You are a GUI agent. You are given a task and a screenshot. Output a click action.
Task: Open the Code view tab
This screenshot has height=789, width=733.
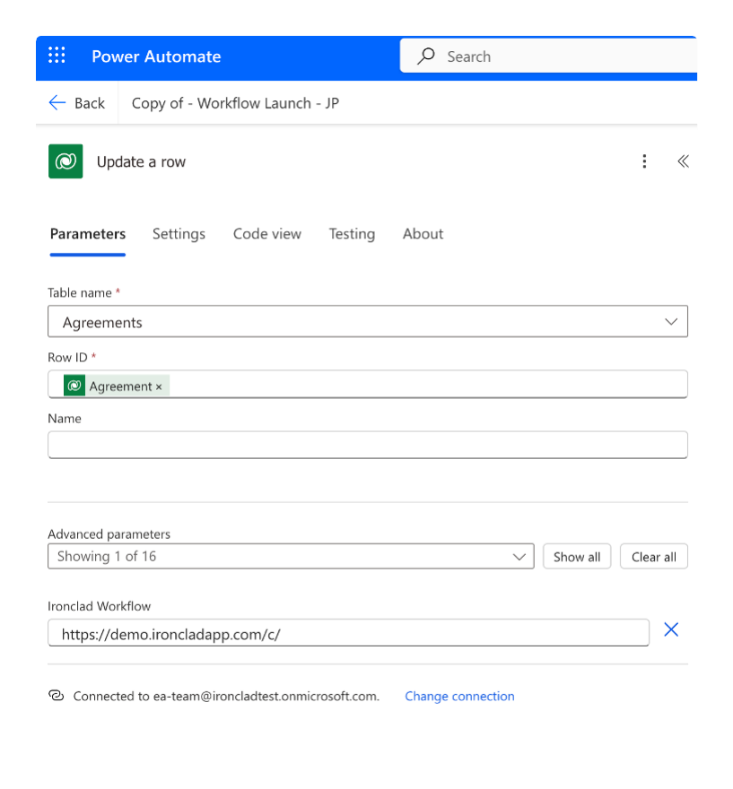(267, 234)
